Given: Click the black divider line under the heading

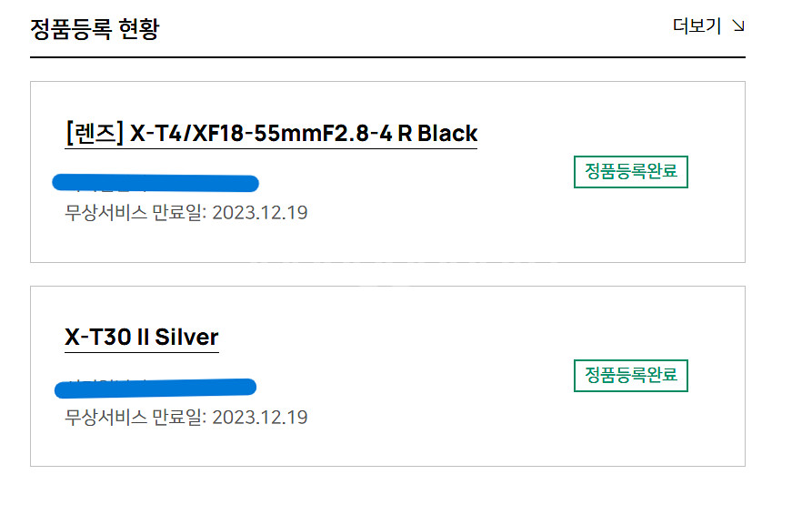Looking at the screenshot, I should point(387,57).
